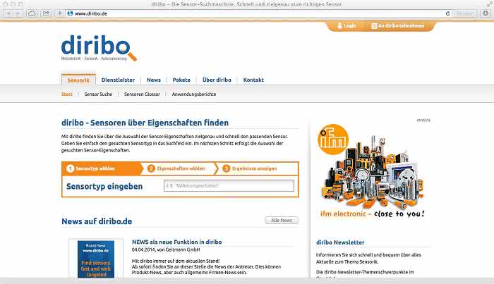
Task: Open the Sensoren Glossar link
Action: click(142, 94)
